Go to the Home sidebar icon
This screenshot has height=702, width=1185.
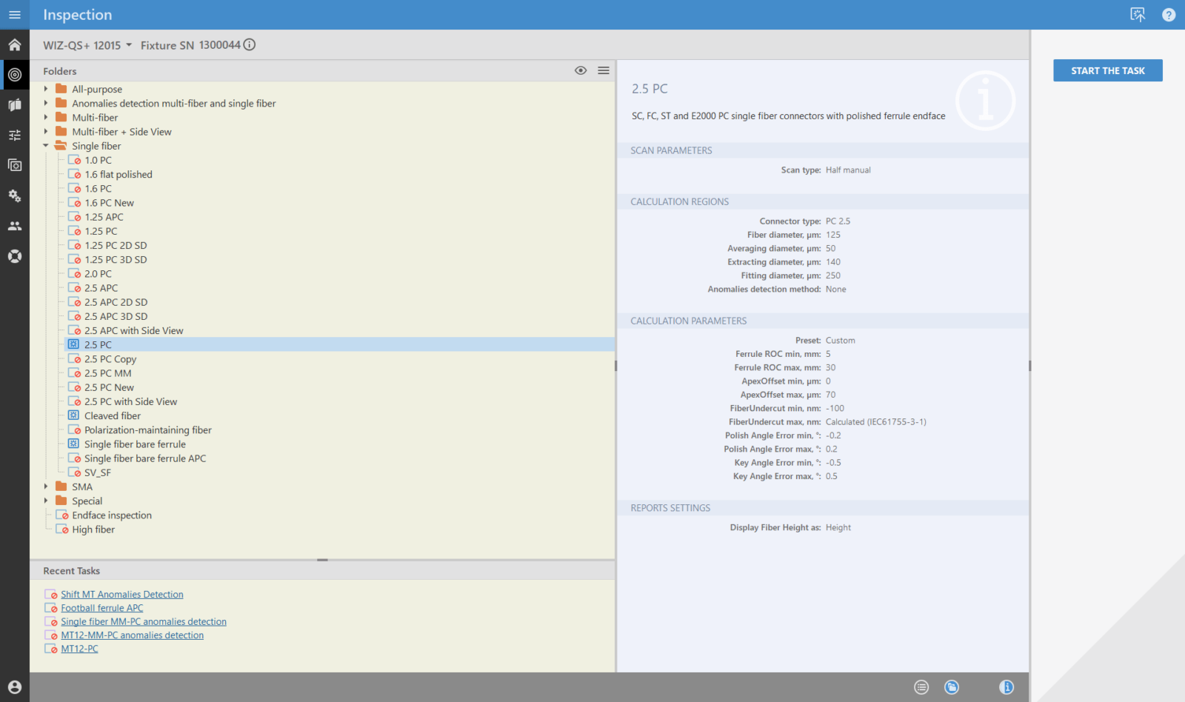coord(14,45)
